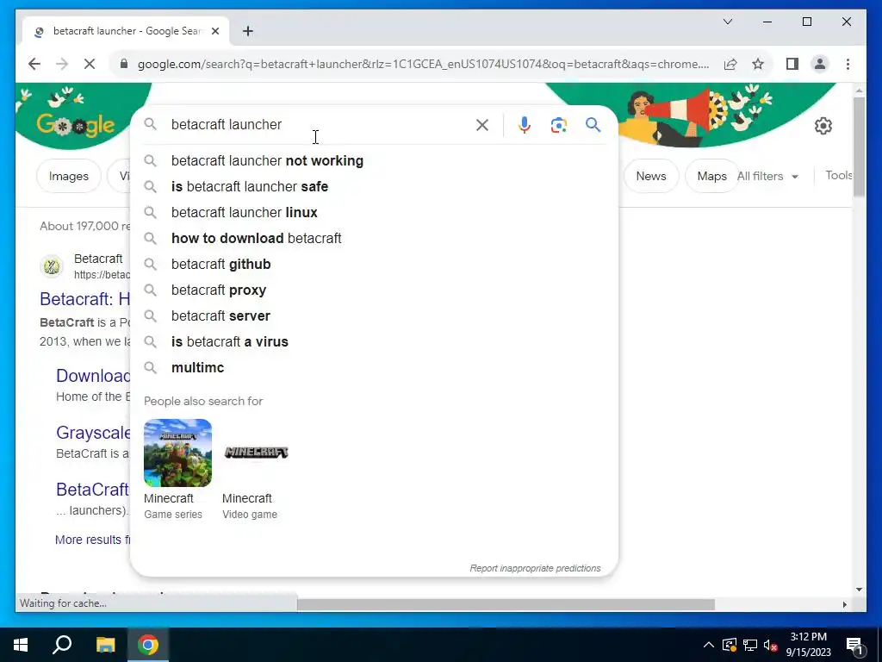Screen dimensions: 882x662
Task: Go to Google home via doodle logo
Action: point(76,124)
